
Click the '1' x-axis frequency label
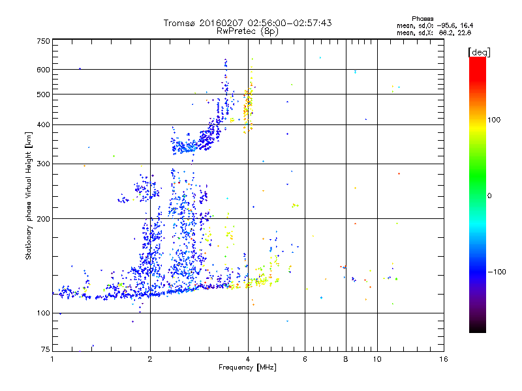(52, 359)
